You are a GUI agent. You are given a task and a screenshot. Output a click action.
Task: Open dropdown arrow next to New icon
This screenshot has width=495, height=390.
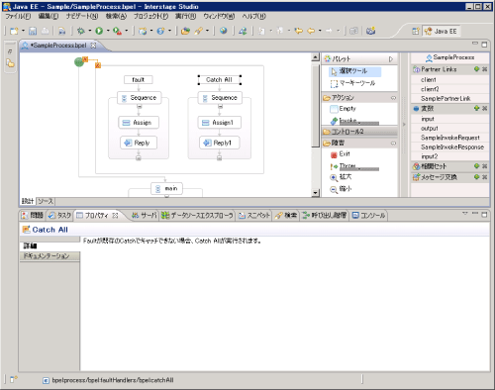(x=23, y=31)
